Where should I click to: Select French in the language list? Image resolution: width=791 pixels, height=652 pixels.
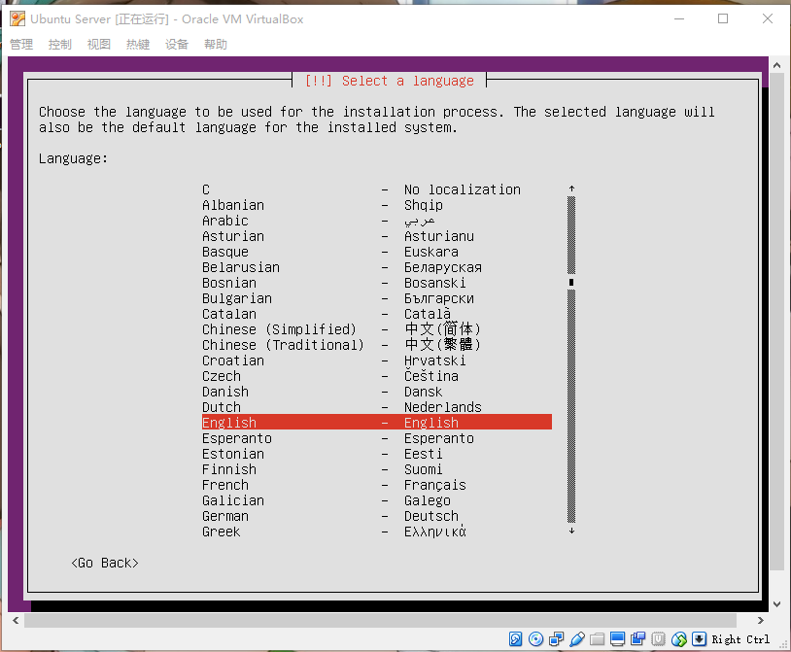click(x=377, y=485)
